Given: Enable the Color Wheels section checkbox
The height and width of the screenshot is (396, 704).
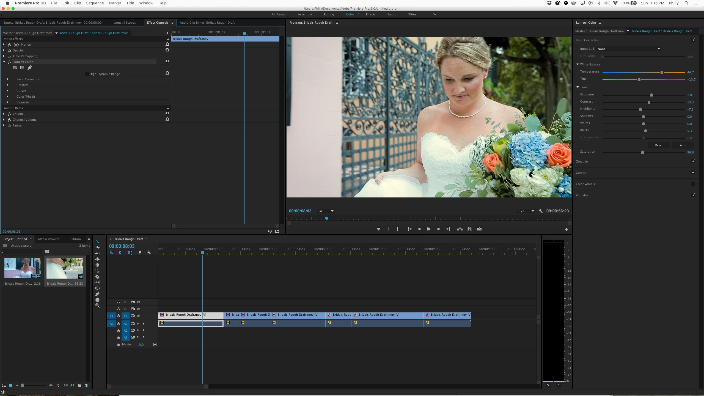Looking at the screenshot, I should click(x=693, y=184).
